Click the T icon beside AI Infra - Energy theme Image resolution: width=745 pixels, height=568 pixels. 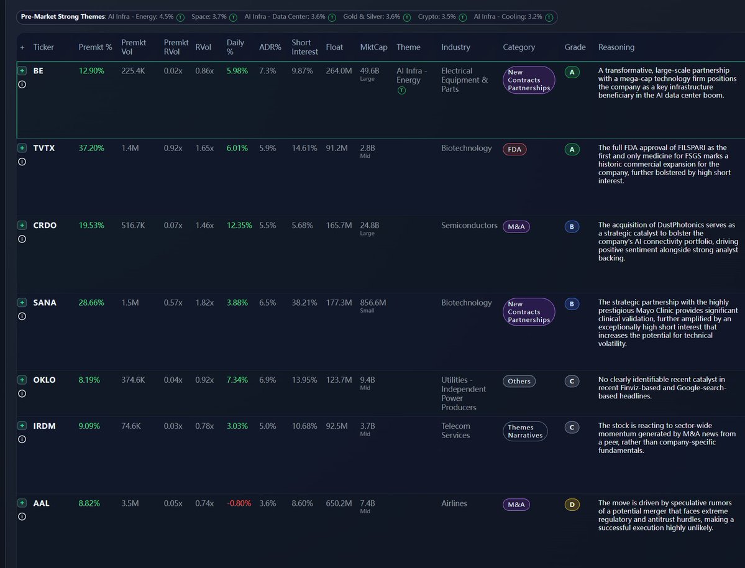point(181,17)
